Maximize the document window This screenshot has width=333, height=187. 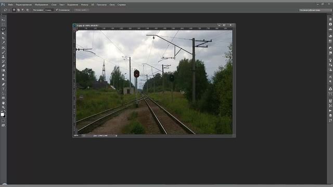point(224,25)
